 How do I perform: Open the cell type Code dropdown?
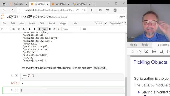71,29
